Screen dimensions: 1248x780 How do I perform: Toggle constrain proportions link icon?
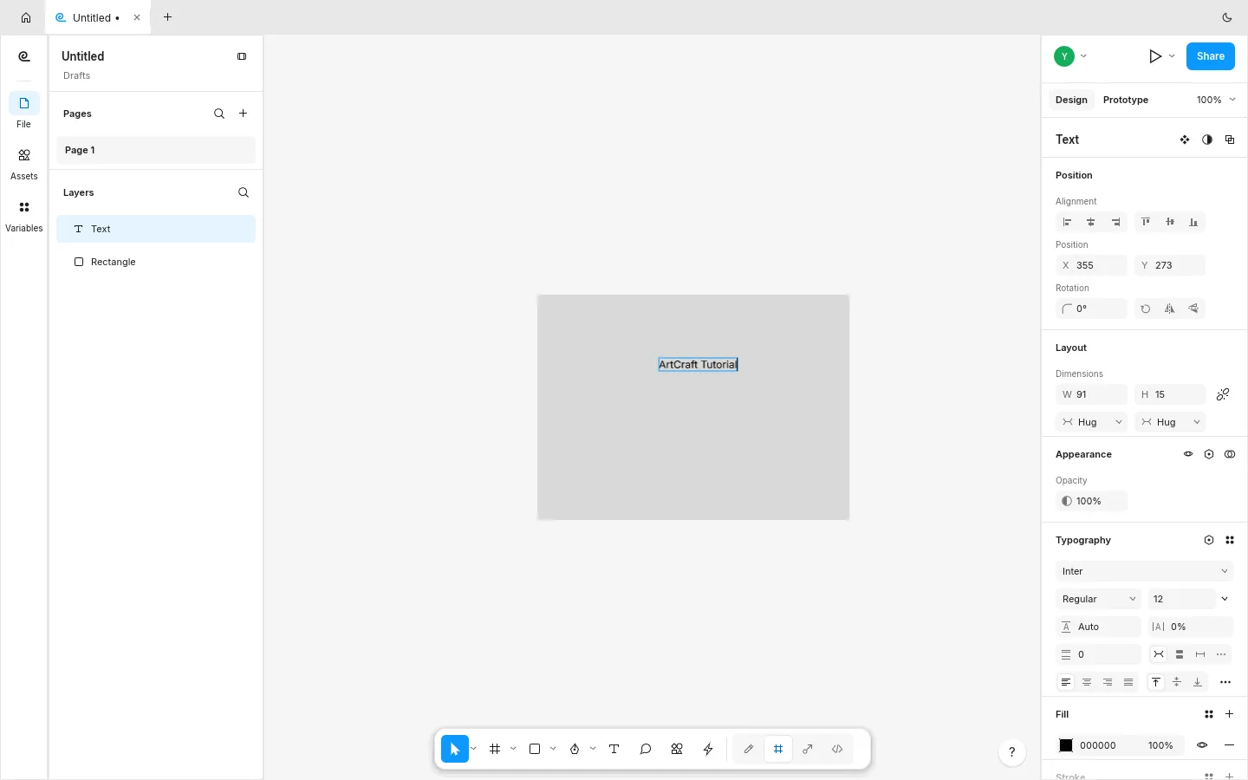tap(1223, 394)
